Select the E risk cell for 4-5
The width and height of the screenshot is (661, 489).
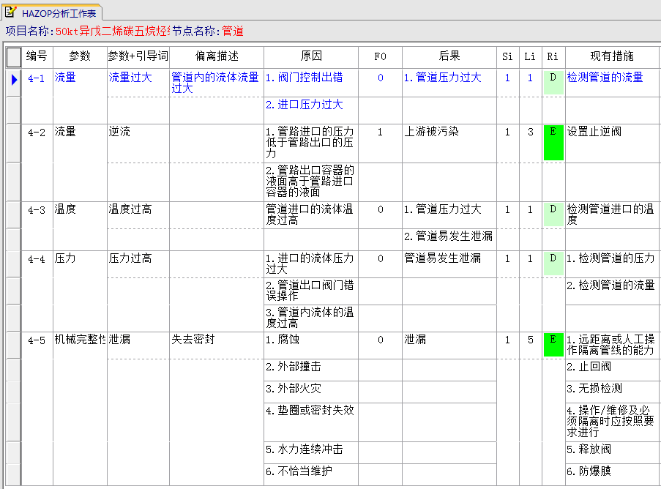click(553, 345)
